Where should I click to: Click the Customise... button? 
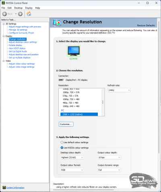tap(66, 124)
